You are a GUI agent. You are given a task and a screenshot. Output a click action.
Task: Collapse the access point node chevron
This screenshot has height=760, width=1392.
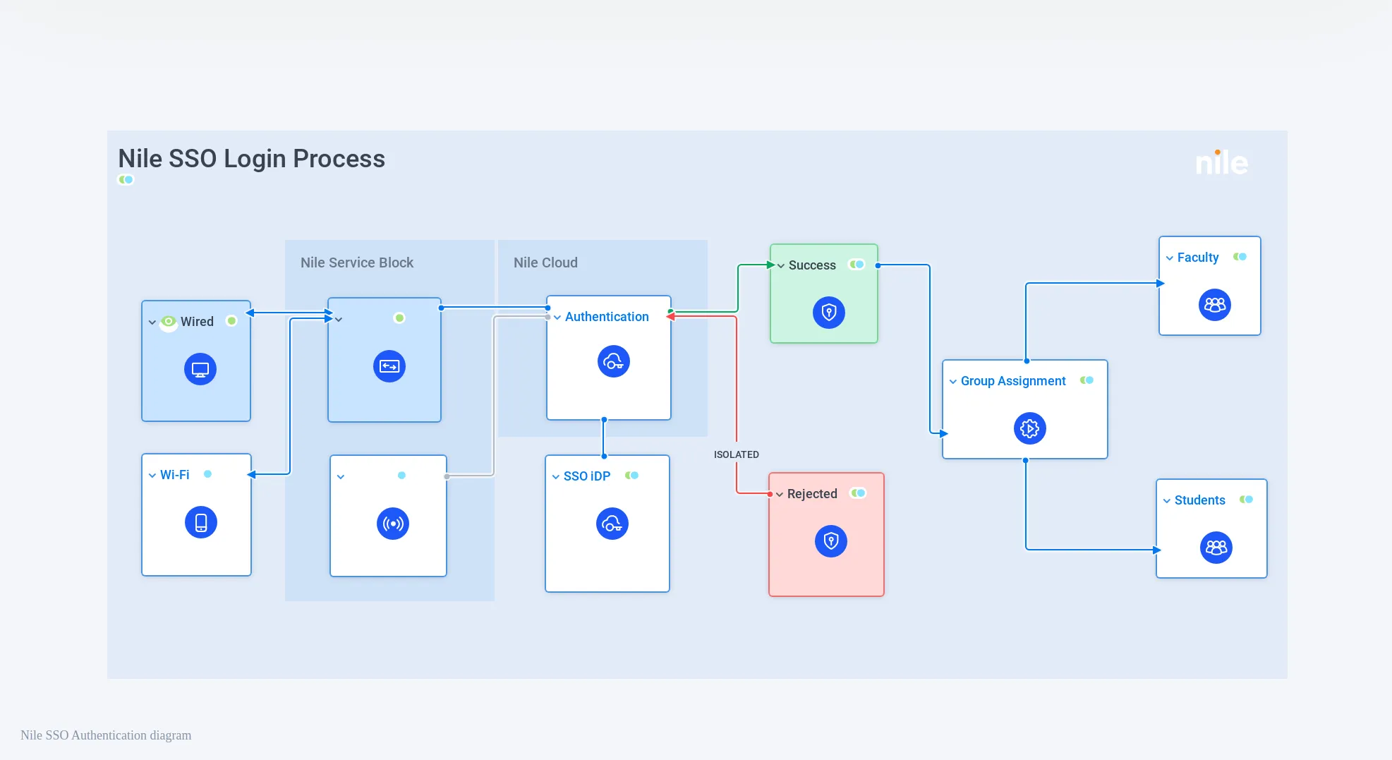(x=341, y=477)
